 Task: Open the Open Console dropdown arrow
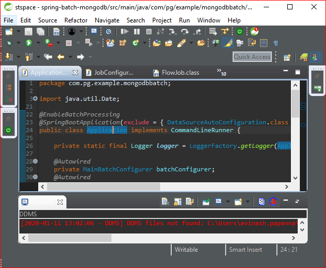248,201
